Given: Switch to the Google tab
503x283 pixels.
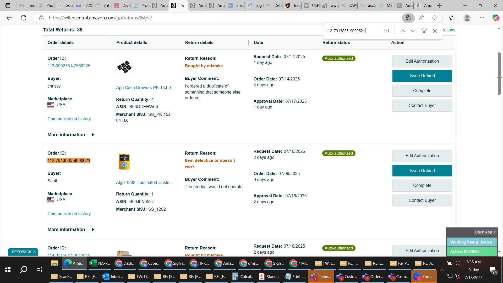Looking at the screenshot, I should click(65, 6).
